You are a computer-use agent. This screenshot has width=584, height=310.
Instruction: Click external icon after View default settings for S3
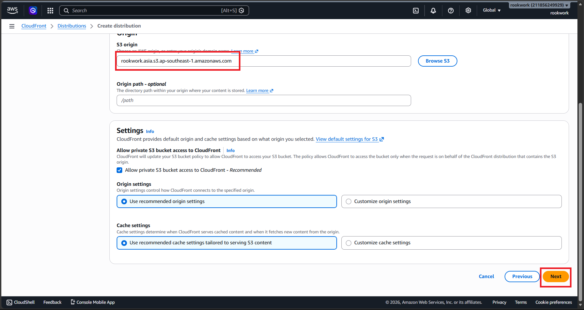point(382,139)
